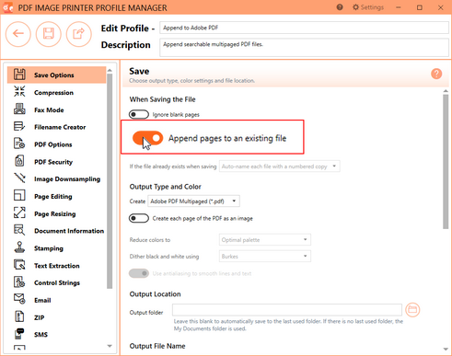
Task: Toggle antialiasing to smooth lines and text
Action: tap(139, 273)
